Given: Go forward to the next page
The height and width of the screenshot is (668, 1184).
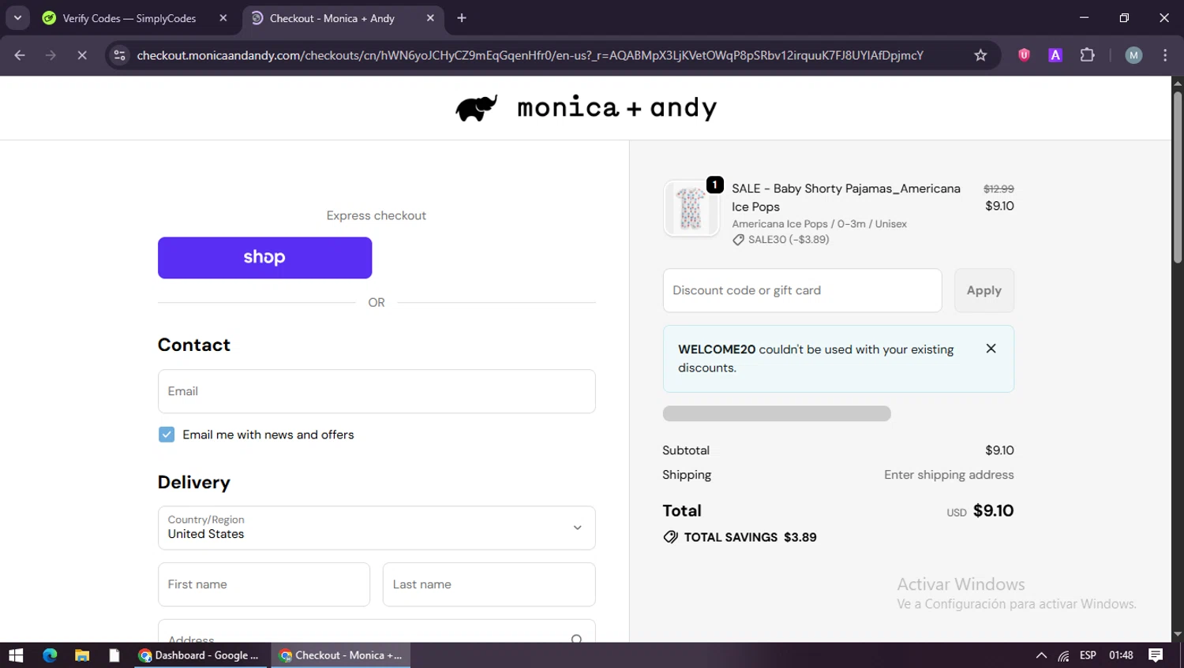Looking at the screenshot, I should (x=51, y=55).
